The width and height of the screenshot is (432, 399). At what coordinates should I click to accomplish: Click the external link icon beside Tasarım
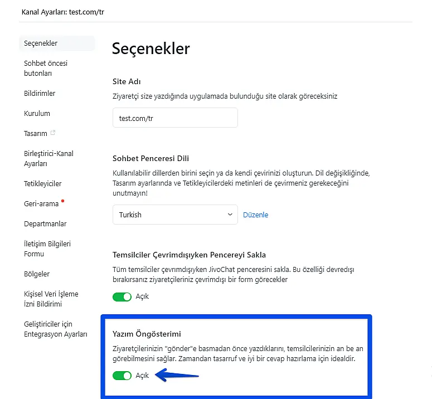point(53,133)
